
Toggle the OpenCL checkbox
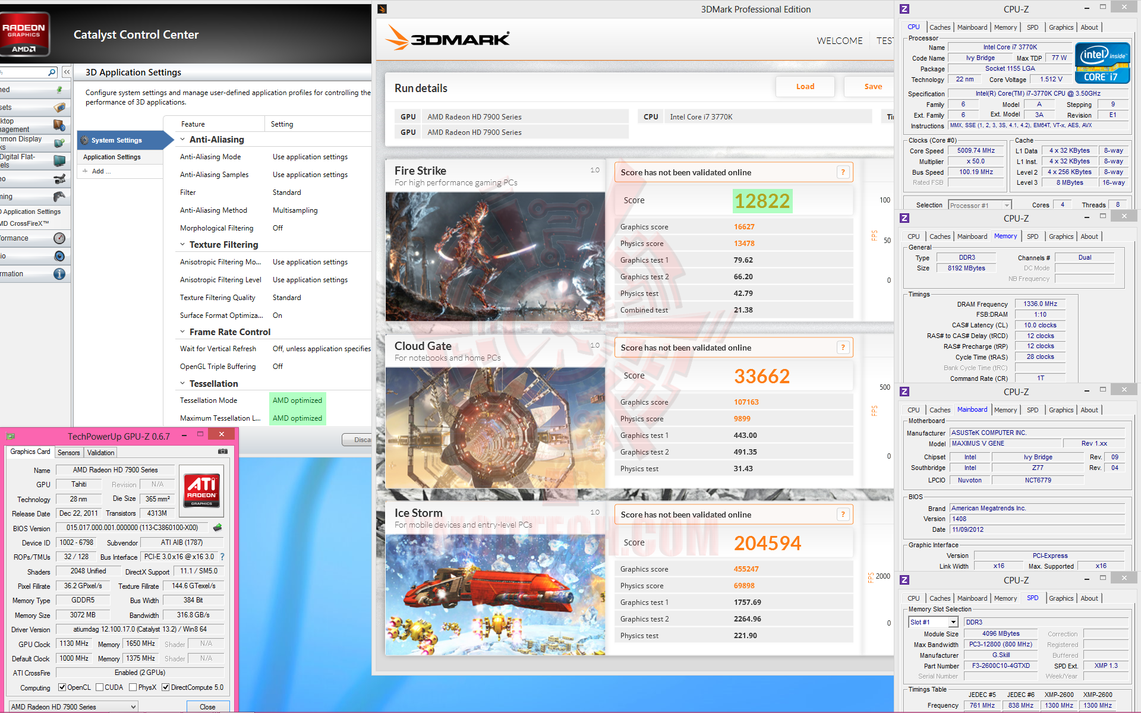pos(62,687)
